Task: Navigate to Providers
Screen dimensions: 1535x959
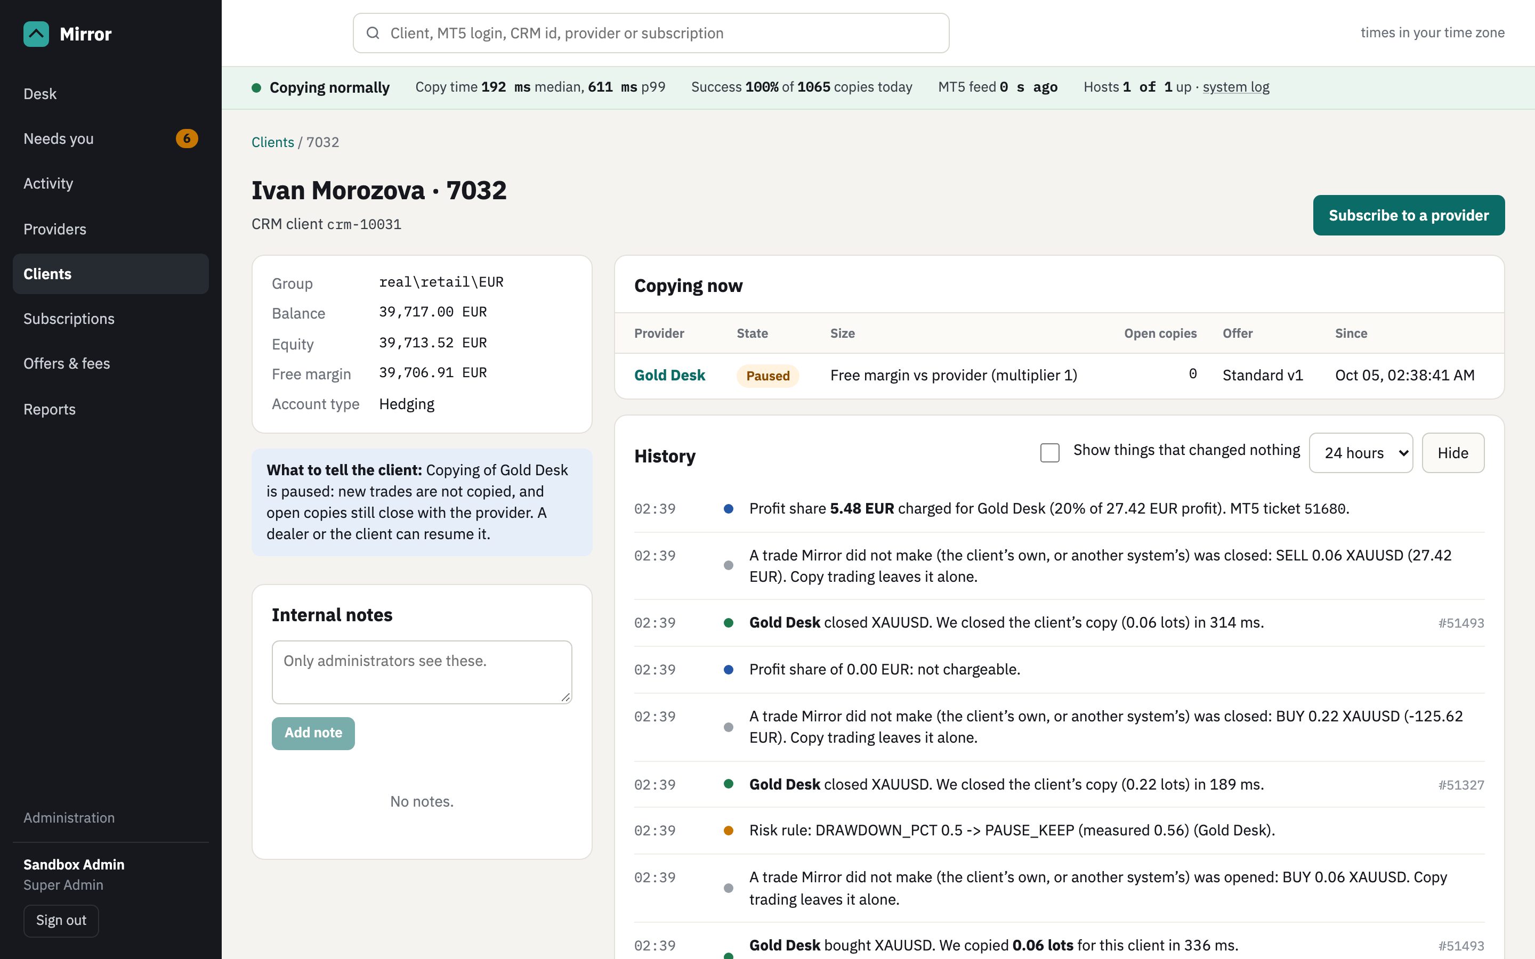Action: [x=111, y=229]
